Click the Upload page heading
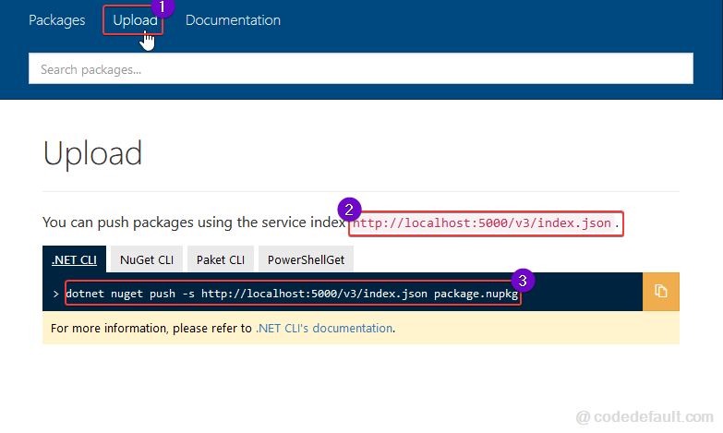 tap(92, 153)
